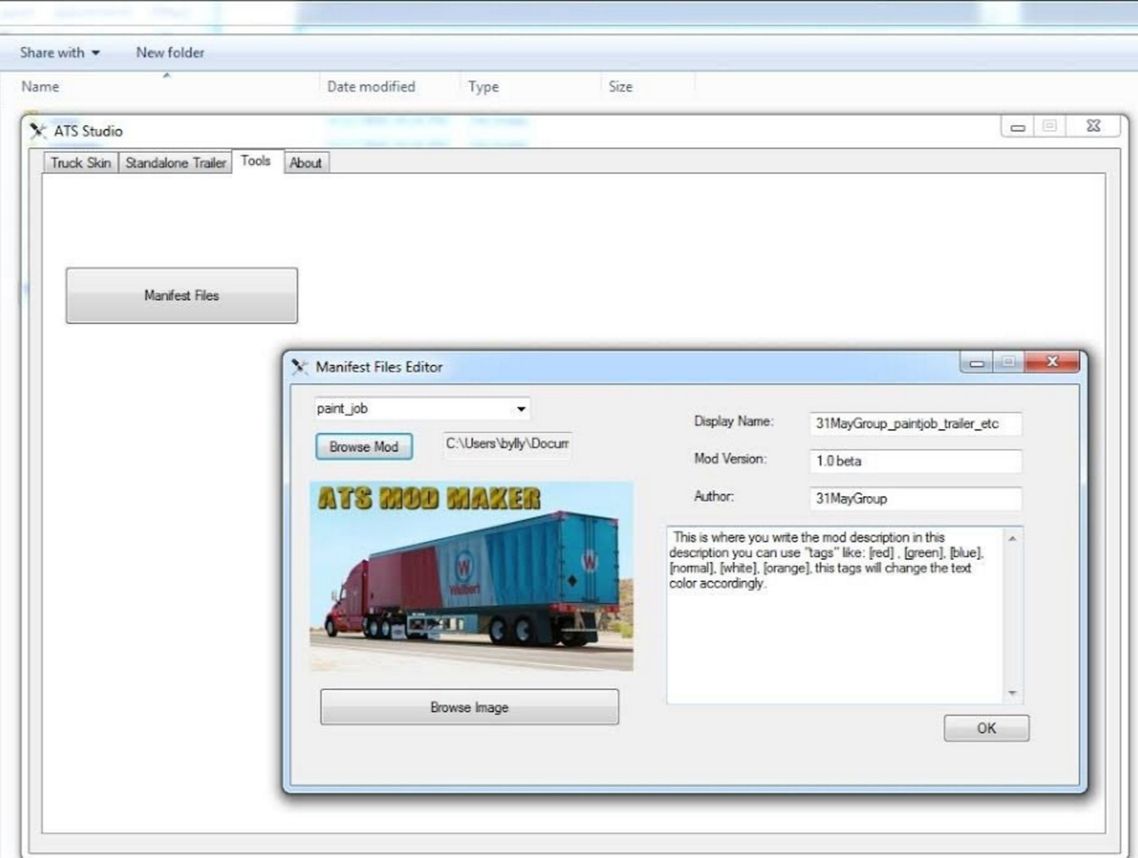Click the Browse Mod button
Image resolution: width=1138 pixels, height=858 pixels.
point(364,446)
